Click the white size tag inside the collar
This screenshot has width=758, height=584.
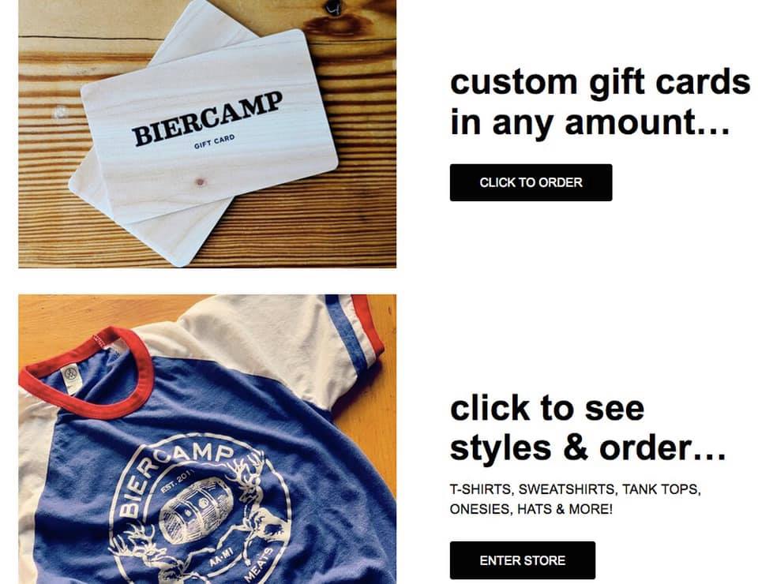(x=70, y=378)
